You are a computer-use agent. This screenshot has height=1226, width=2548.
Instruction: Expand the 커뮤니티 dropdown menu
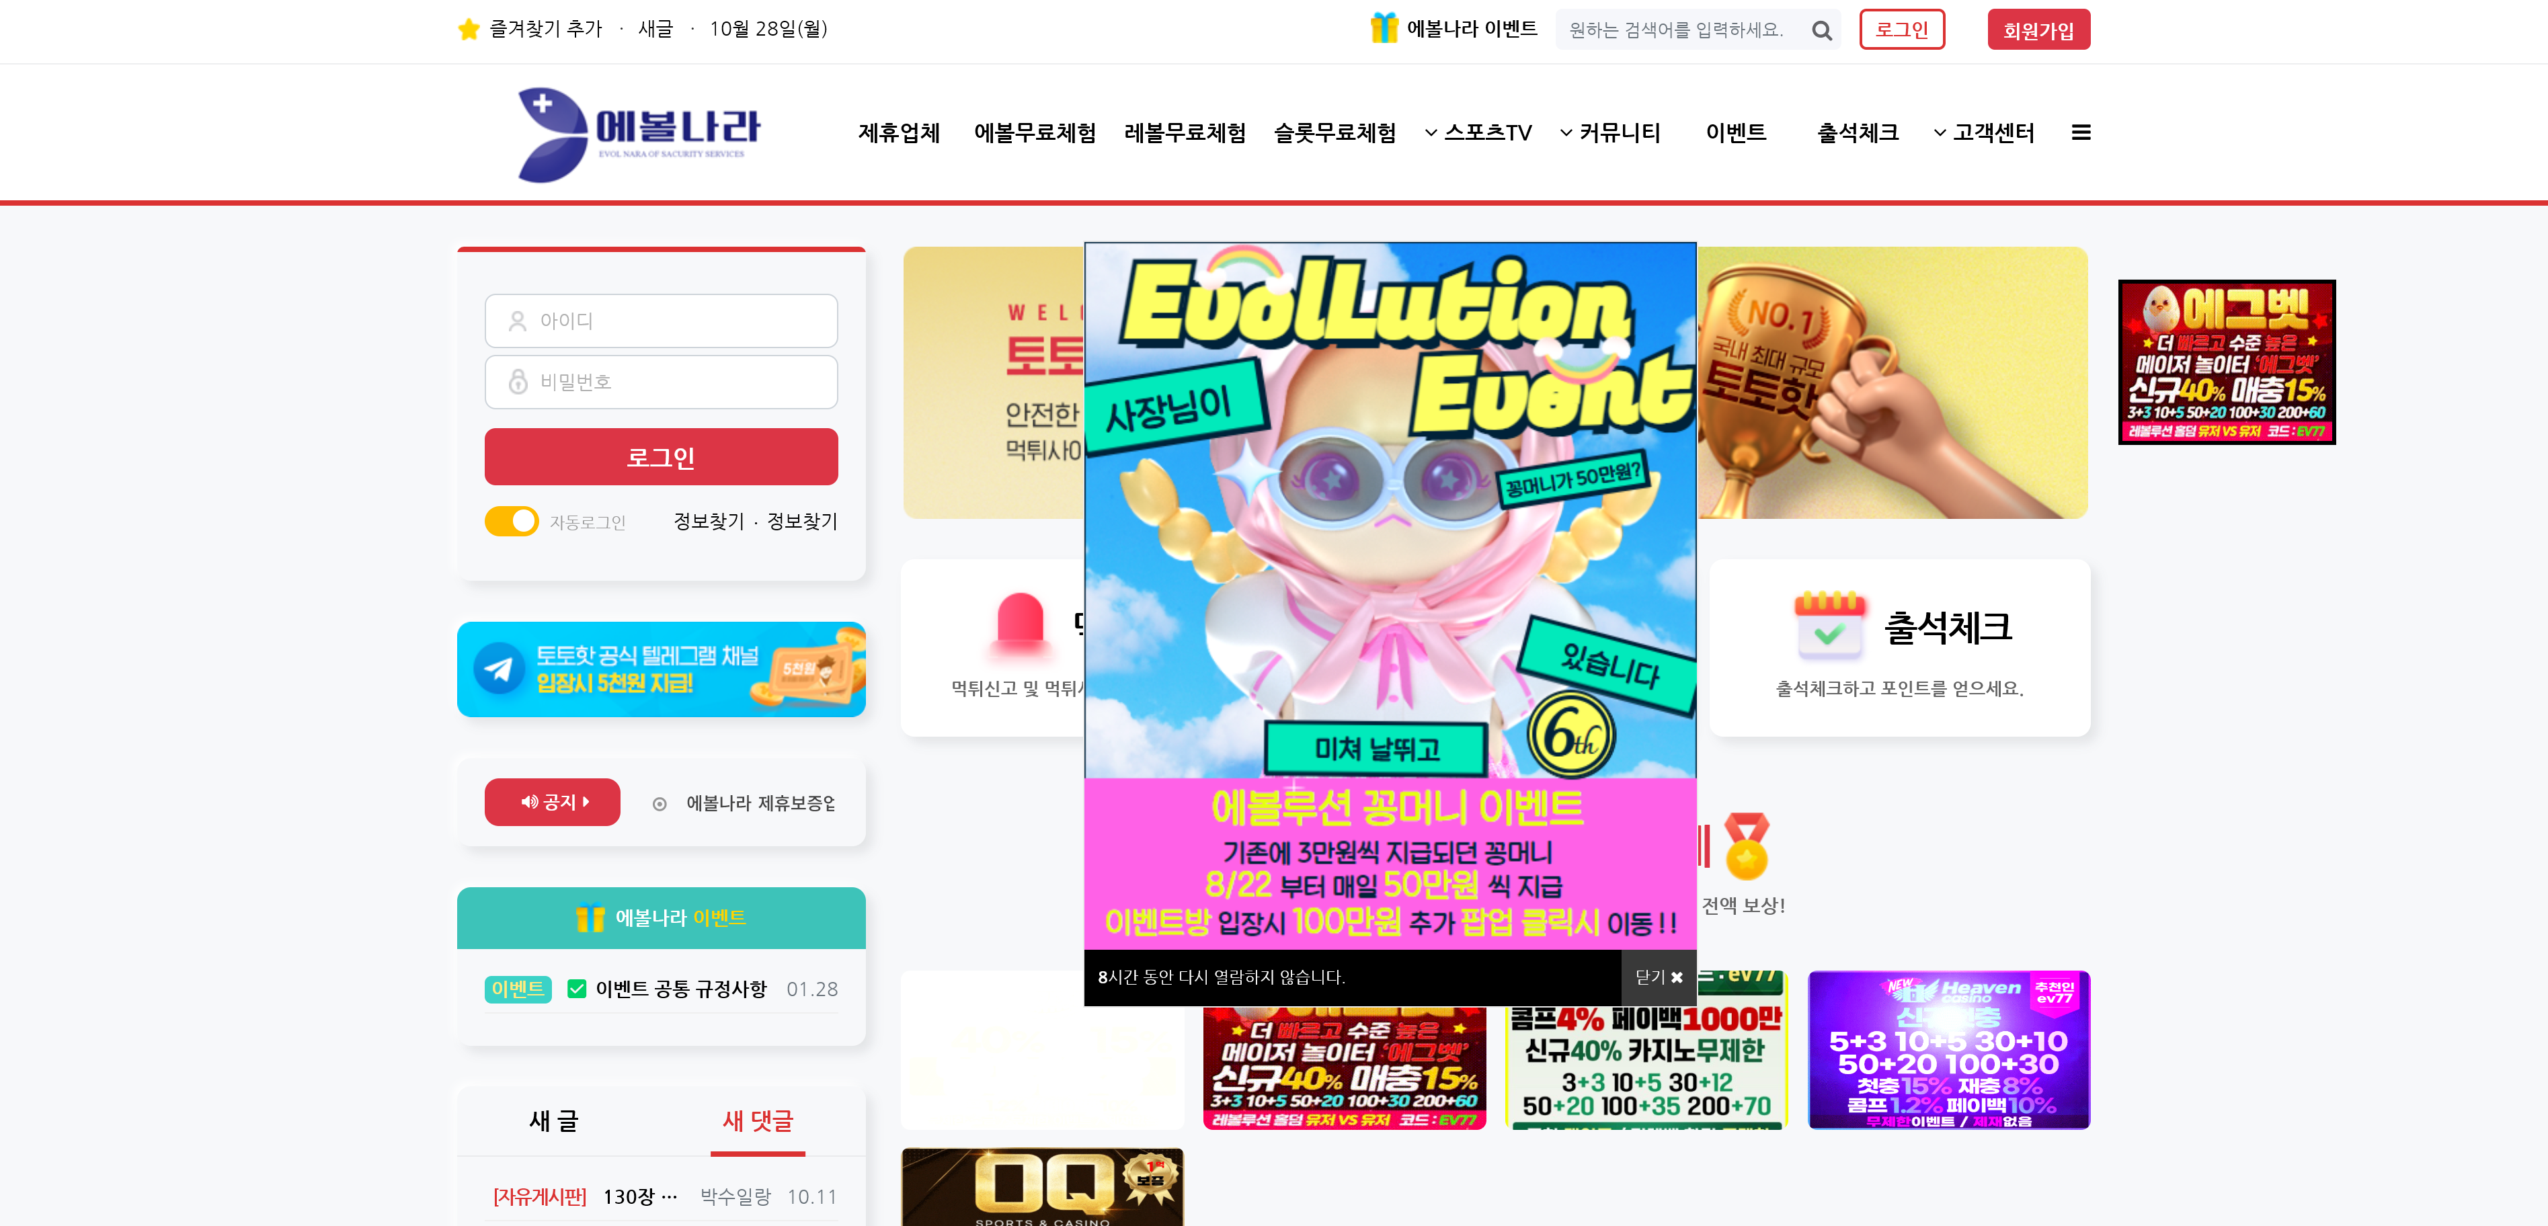[x=1610, y=132]
